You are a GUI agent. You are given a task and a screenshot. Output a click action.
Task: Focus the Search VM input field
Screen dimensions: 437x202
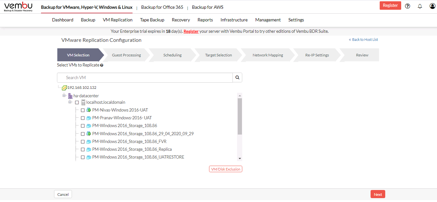[x=145, y=77]
